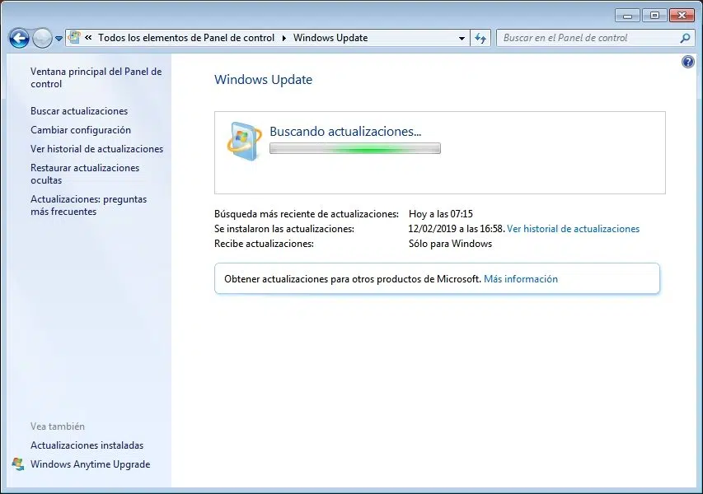
Task: Open 'Ventana principal del Panel de control'
Action: click(96, 77)
